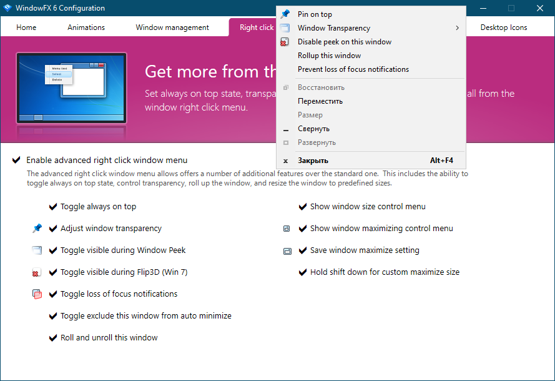This screenshot has width=555, height=381.
Task: Uncheck Hold shift down for custom maximize size
Action: [303, 272]
